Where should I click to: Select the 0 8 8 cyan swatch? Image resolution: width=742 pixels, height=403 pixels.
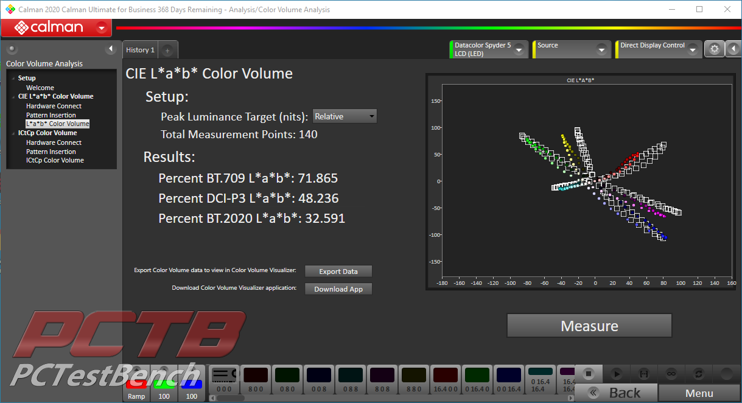(350, 380)
